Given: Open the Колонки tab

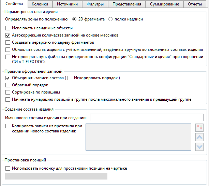Looking at the screenshot, I should (40, 4).
